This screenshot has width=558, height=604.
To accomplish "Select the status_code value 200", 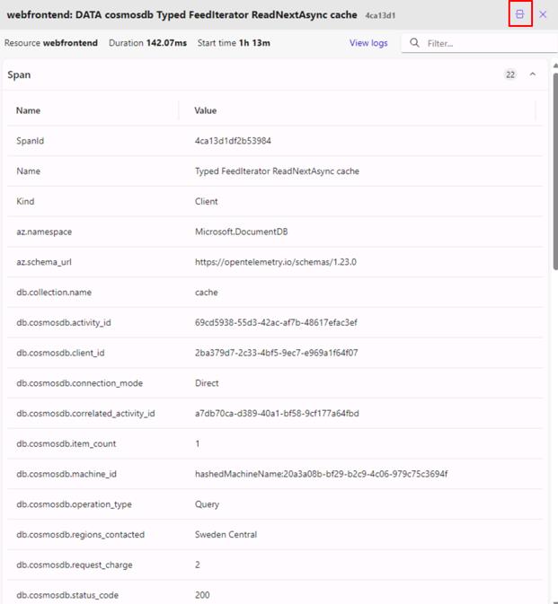I will click(202, 595).
